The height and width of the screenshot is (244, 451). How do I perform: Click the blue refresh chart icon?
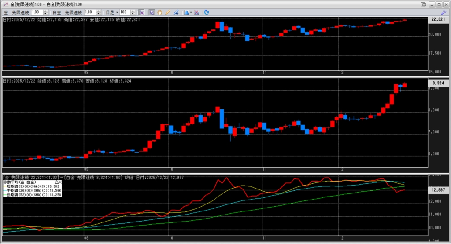[x=207, y=12]
